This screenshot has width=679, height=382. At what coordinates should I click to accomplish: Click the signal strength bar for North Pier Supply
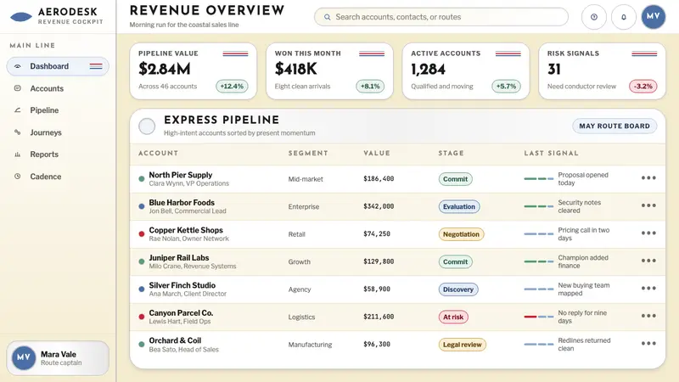[538, 179]
